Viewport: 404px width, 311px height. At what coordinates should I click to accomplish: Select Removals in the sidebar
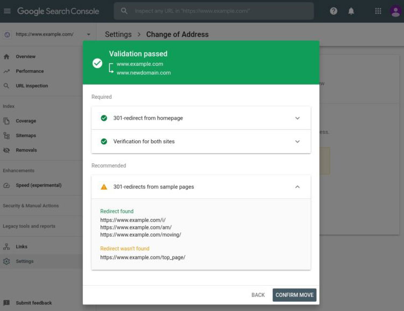(26, 150)
